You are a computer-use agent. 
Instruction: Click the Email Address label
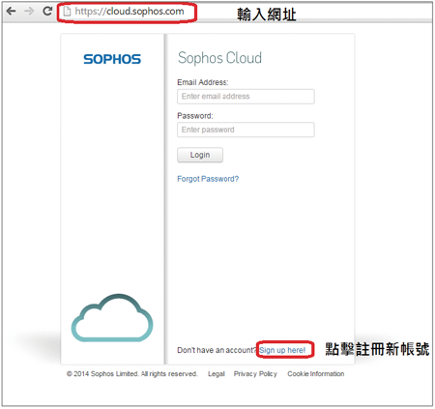pos(203,82)
